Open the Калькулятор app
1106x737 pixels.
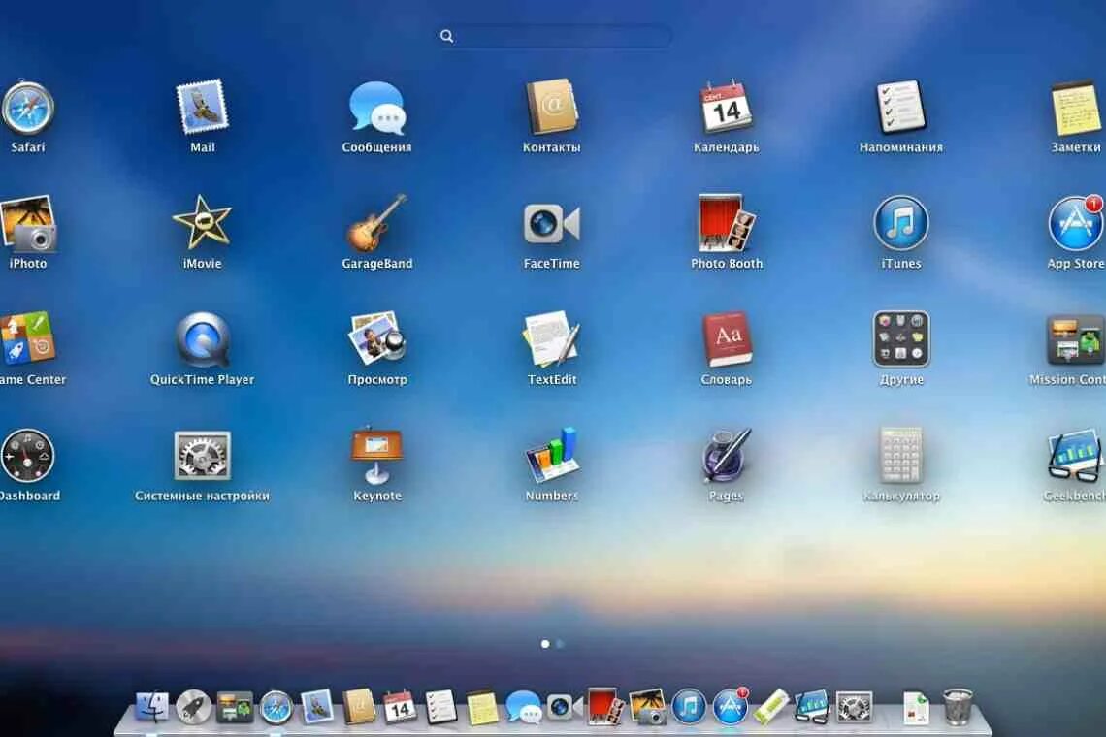tap(900, 457)
